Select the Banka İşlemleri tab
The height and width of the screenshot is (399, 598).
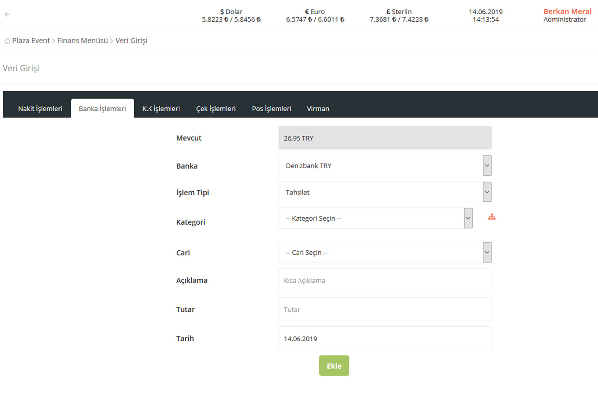pyautogui.click(x=102, y=109)
